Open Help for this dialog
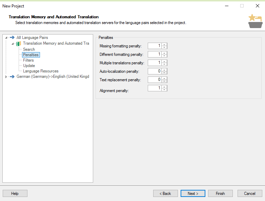This screenshot has width=265, height=201. (15, 194)
